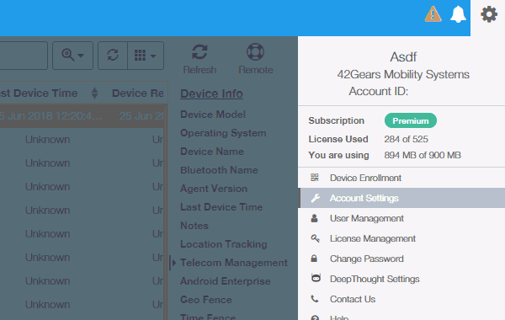Click the search input field

(24, 55)
